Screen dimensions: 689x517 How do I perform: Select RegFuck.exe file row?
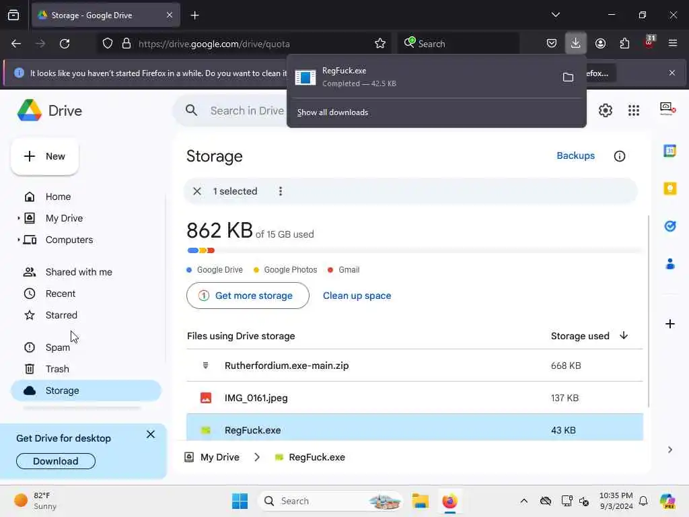click(414, 427)
